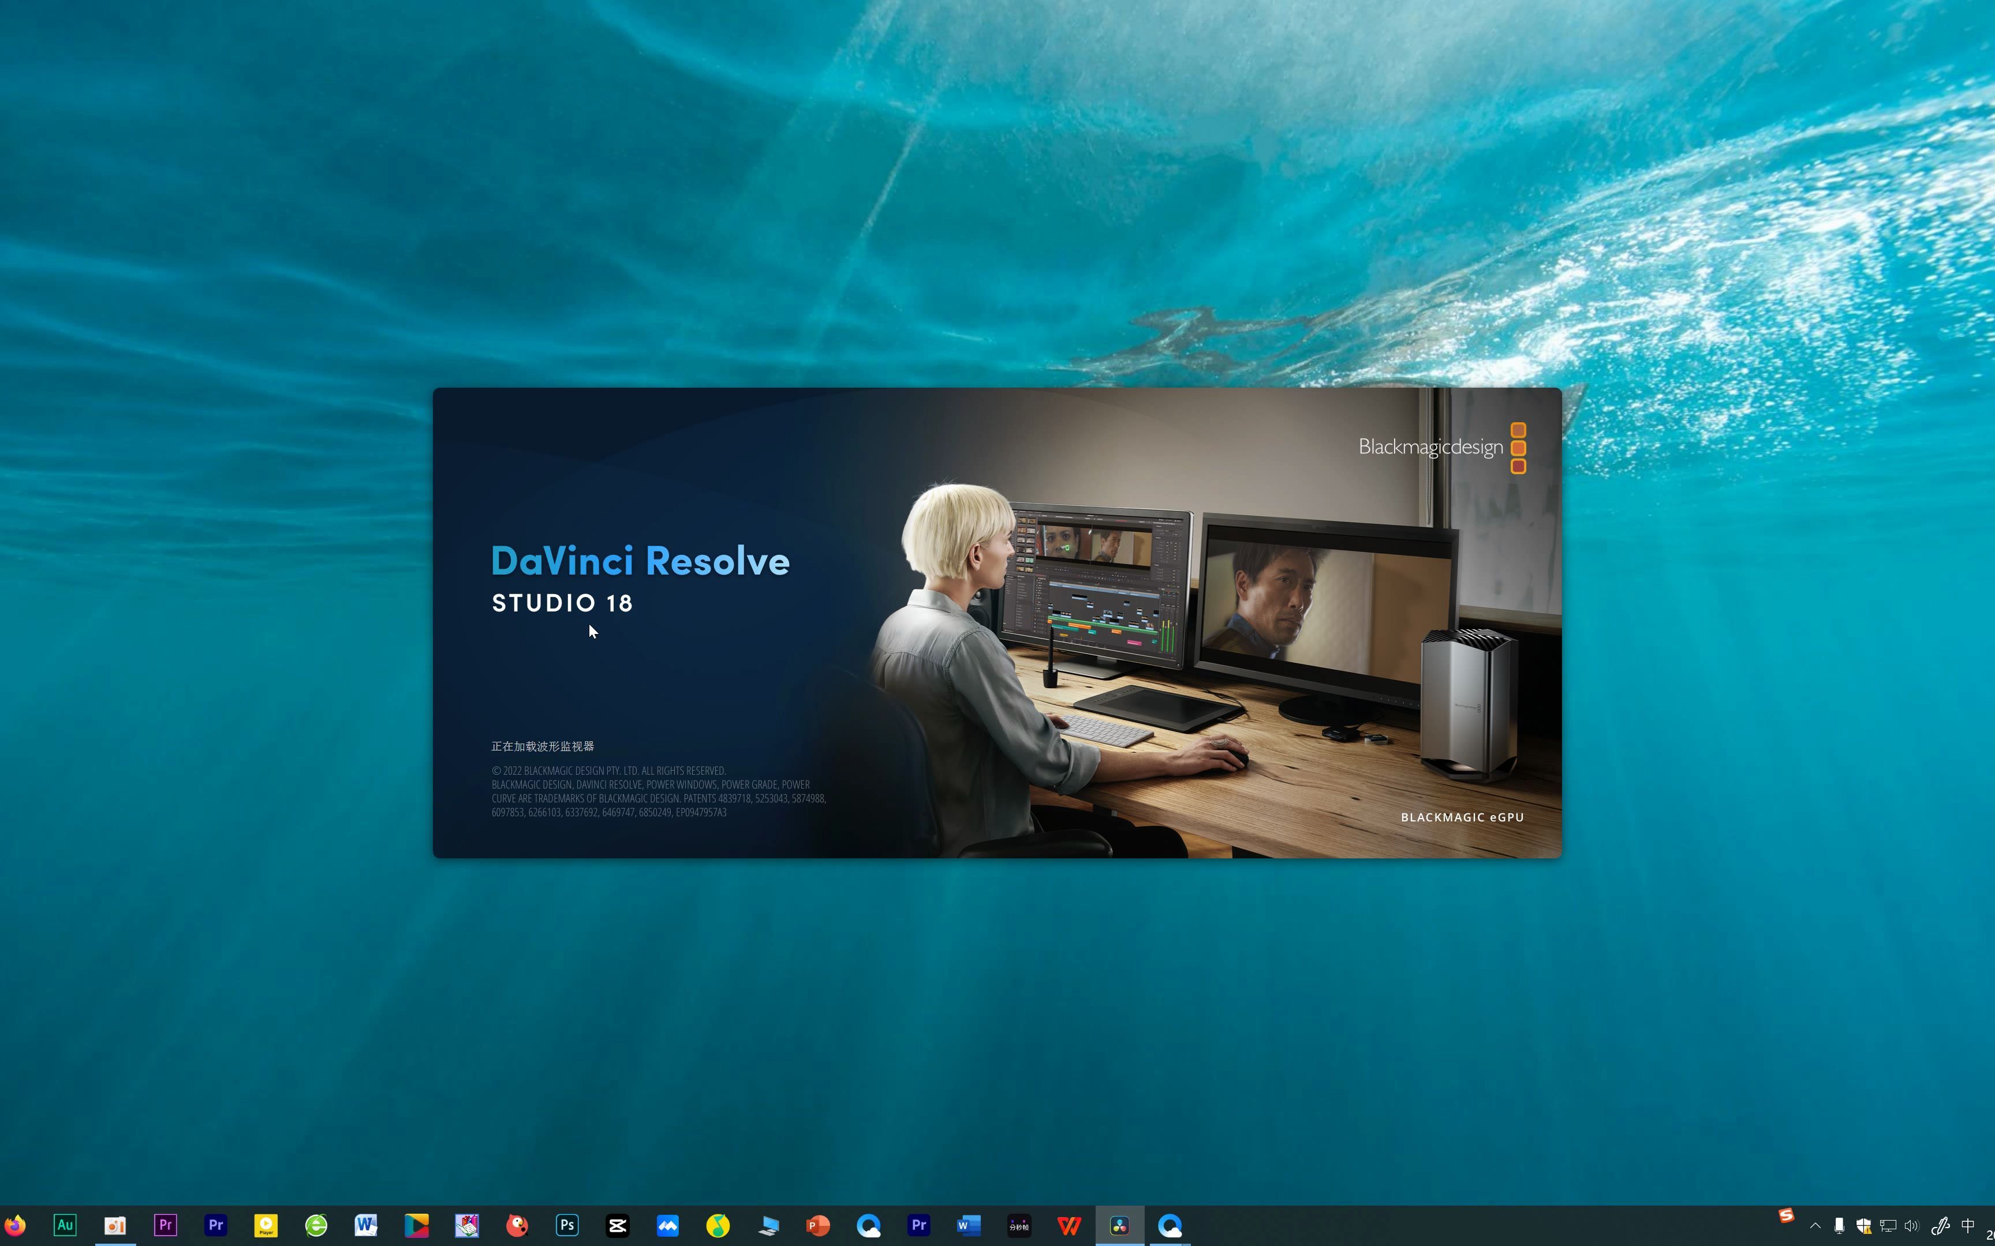Viewport: 1995px width, 1246px height.
Task: Open the blue mountain-logo app icon
Action: (x=668, y=1225)
